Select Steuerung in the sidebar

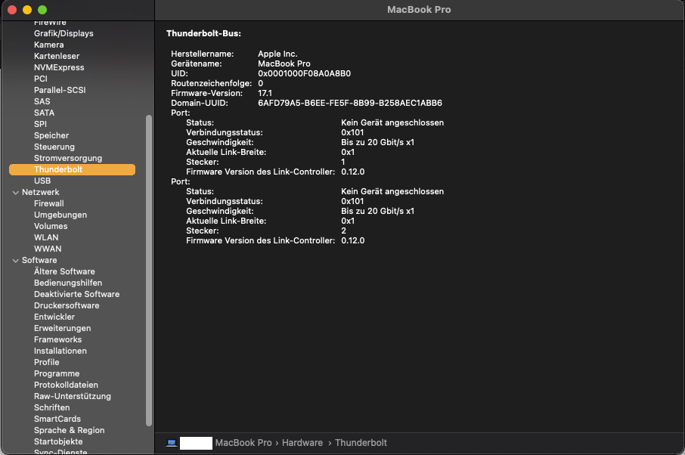54,147
